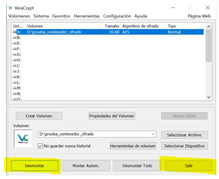
Task: Click the AES algorithm cell
Action: pyautogui.click(x=126, y=32)
